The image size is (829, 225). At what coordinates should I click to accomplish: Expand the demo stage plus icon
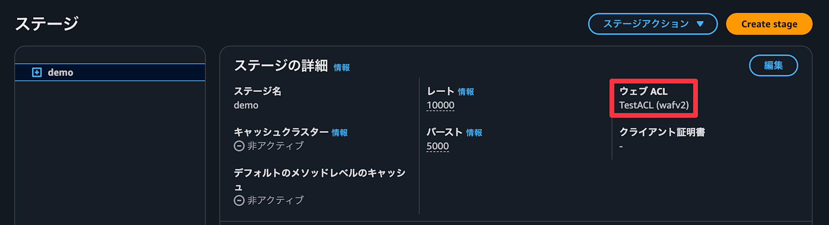pyautogui.click(x=37, y=72)
